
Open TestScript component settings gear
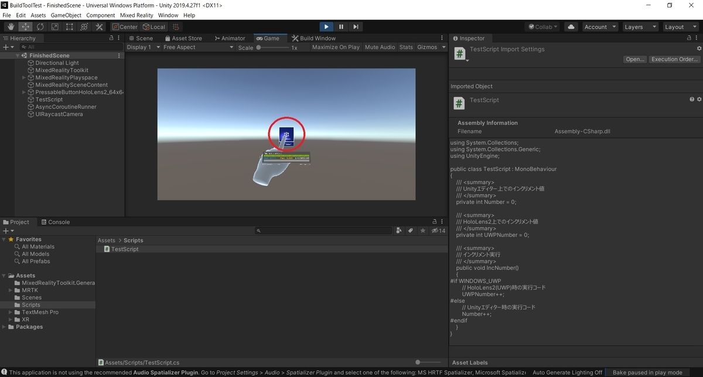tap(699, 100)
